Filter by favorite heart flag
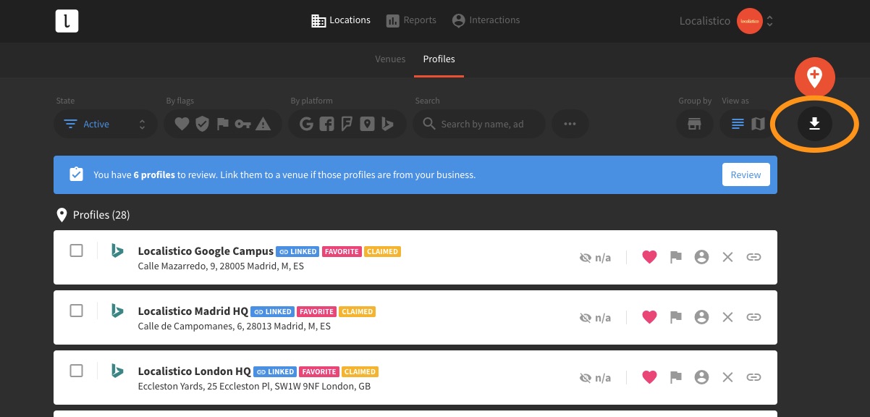The height and width of the screenshot is (417, 870). click(x=182, y=125)
